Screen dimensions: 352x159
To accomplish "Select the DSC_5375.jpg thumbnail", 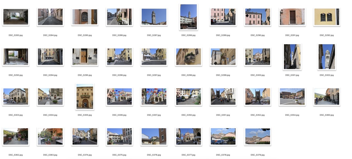I will pyautogui.click(x=119, y=136).
